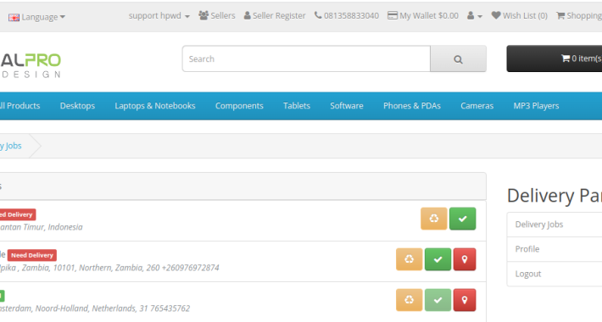Viewport: 602px width, 322px height.
Task: Click orange recycle button for Zambia job
Action: click(410, 259)
